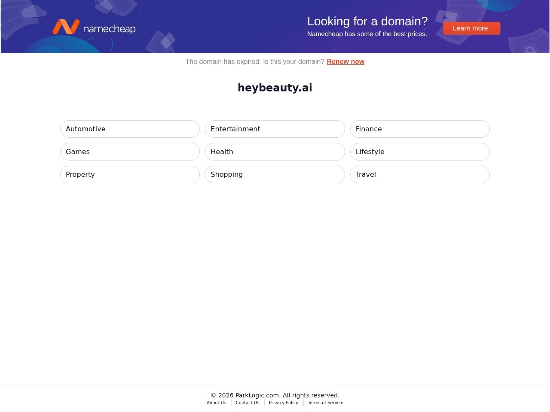This screenshot has width=550, height=412.
Task: Click the About Us footer link
Action: [x=216, y=403]
